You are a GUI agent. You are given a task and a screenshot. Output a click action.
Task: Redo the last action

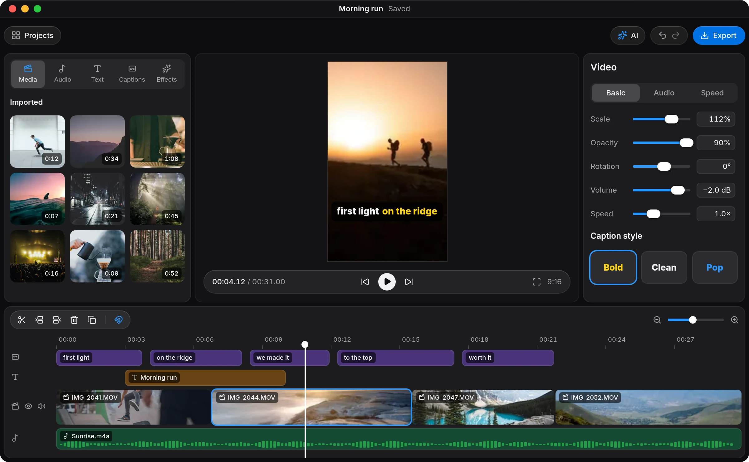point(676,36)
